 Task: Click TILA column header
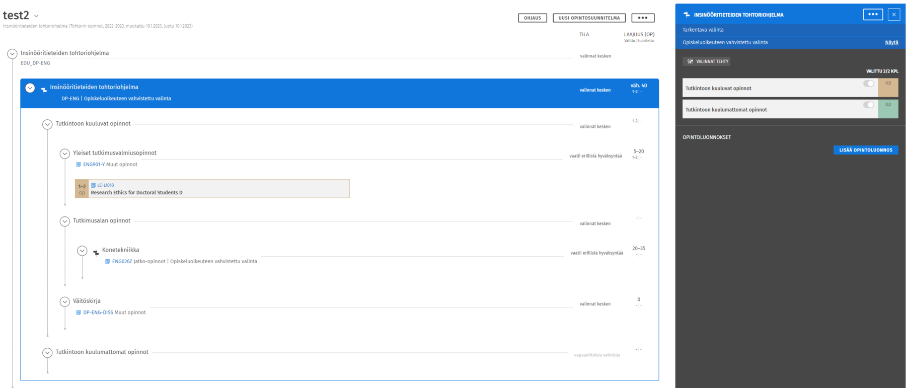(584, 35)
